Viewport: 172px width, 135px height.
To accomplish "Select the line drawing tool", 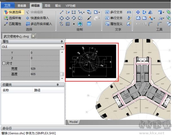I will tap(62, 12).
